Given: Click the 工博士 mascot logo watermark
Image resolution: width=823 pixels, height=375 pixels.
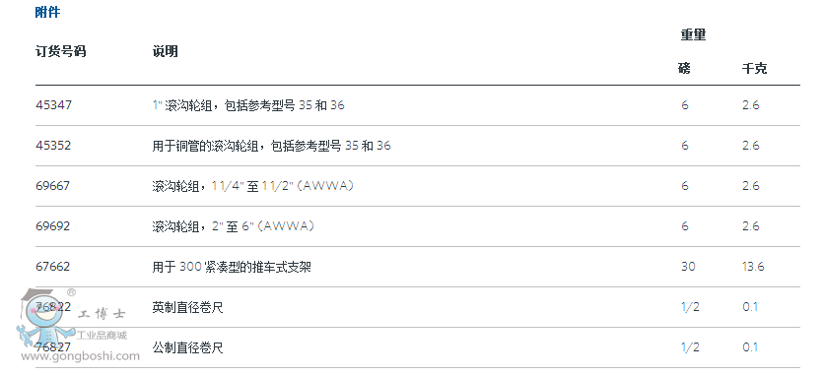Looking at the screenshot, I should point(47,318).
